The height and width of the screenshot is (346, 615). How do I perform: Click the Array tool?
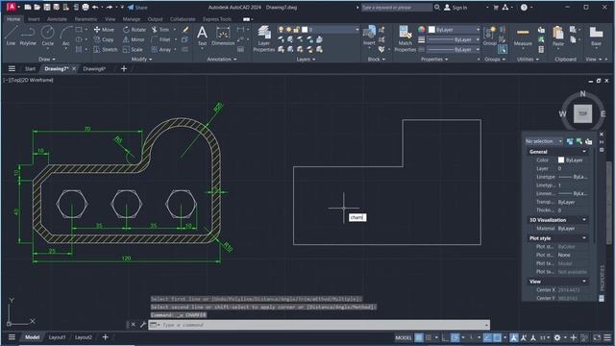coord(160,50)
